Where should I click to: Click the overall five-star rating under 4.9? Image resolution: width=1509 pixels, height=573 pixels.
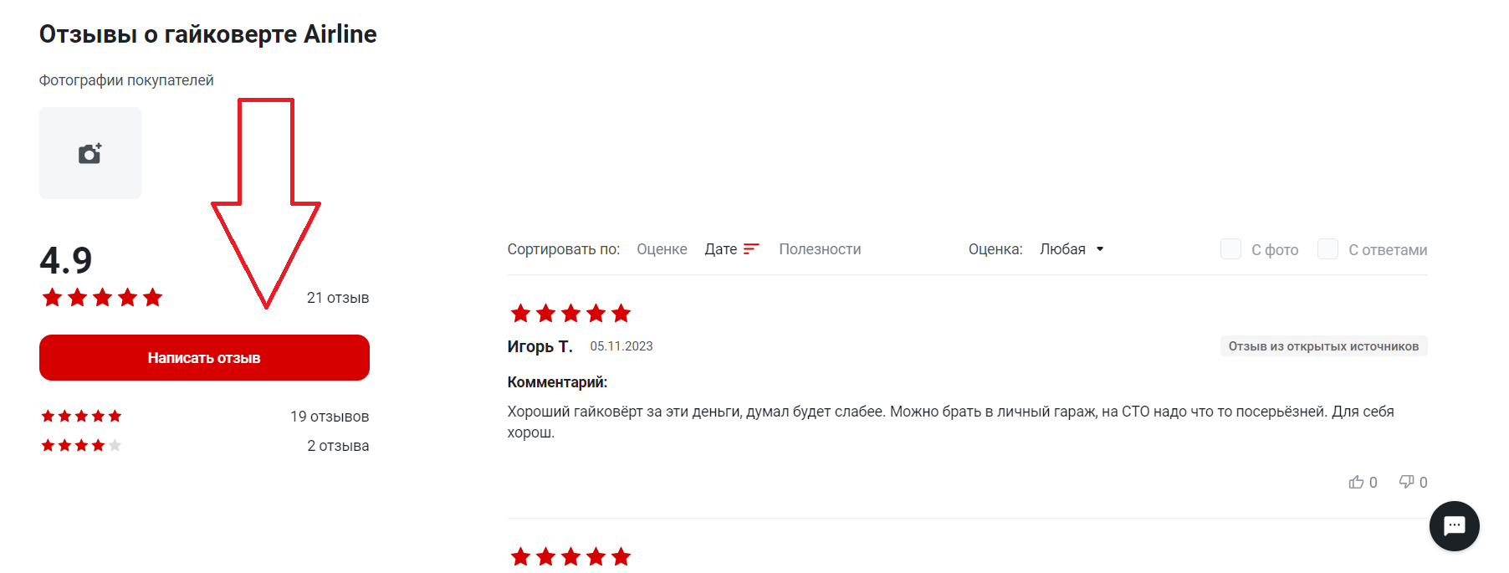(102, 298)
